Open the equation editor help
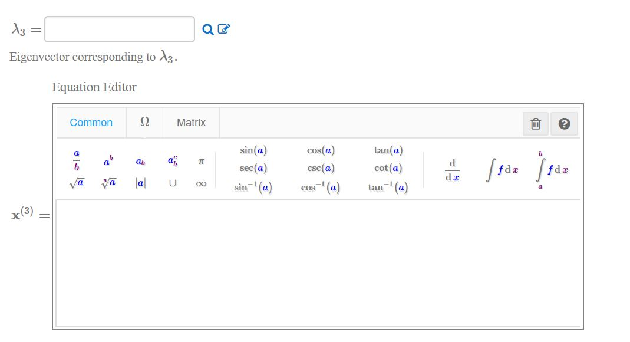630x342 pixels. 564,123
